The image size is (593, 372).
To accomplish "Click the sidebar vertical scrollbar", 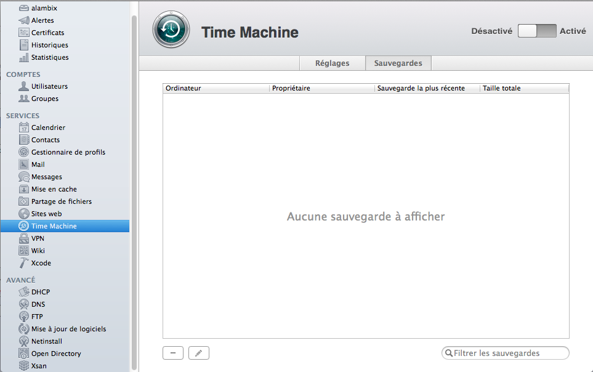I will coord(134,185).
